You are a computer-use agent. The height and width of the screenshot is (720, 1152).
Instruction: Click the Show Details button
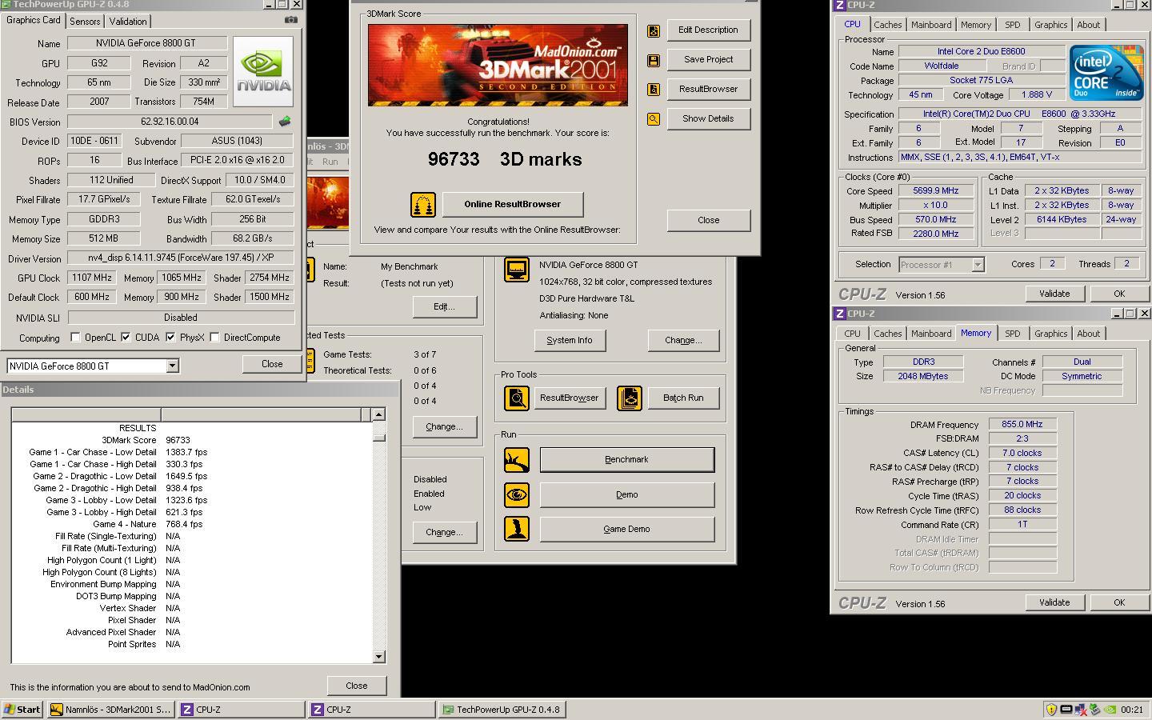(x=708, y=119)
